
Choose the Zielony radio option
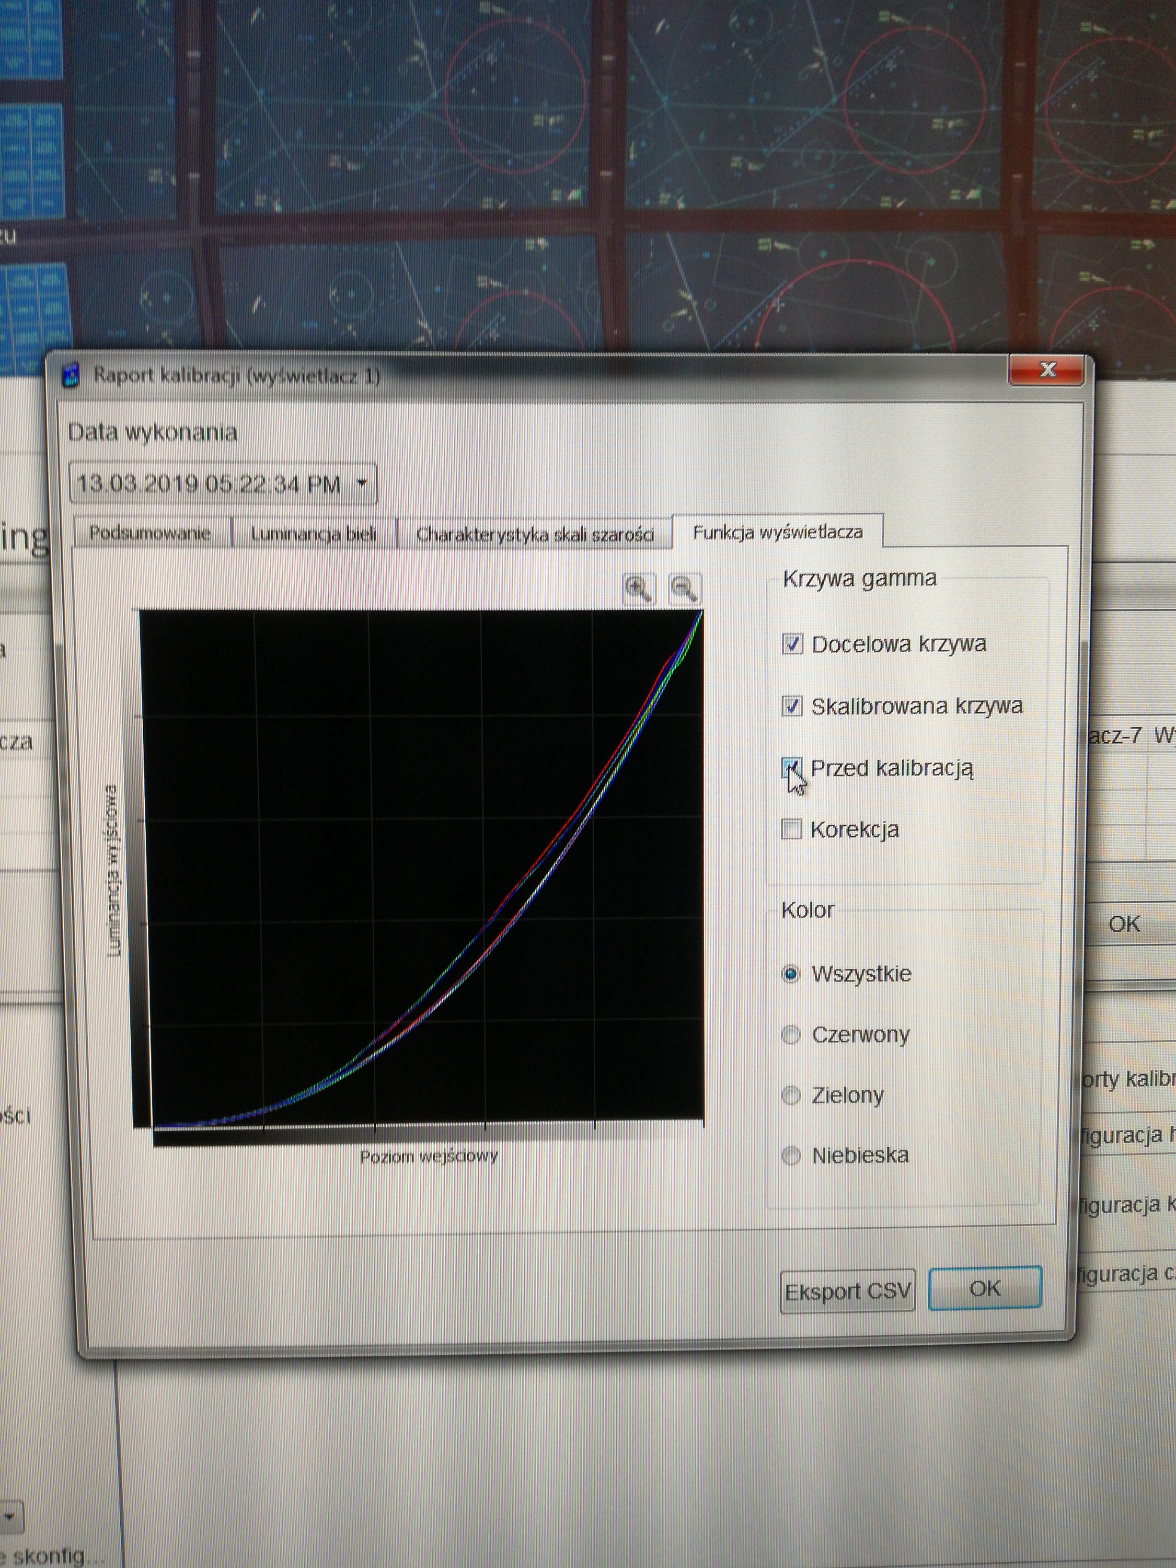click(x=791, y=1096)
